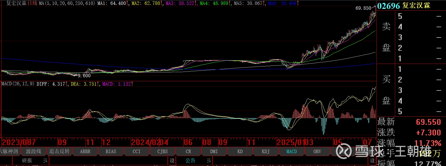Click the 08 month marker on the time axis

(207, 143)
